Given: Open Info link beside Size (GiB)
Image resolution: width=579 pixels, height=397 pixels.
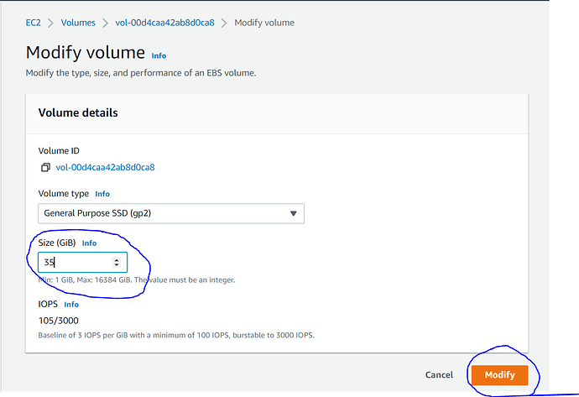Looking at the screenshot, I should 89,243.
